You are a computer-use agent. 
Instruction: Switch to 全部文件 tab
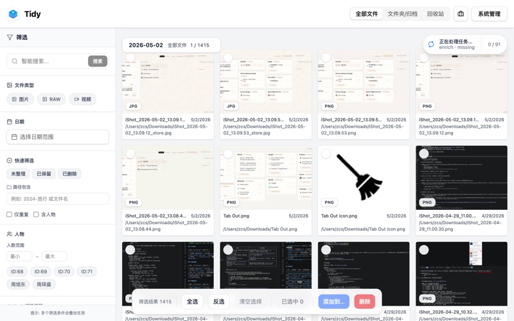(366, 13)
